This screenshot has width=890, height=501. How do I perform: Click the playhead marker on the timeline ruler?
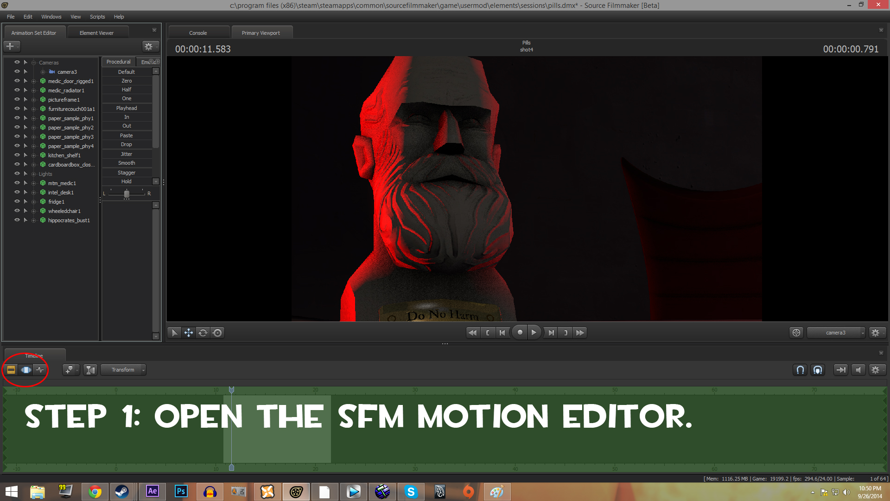coord(231,390)
